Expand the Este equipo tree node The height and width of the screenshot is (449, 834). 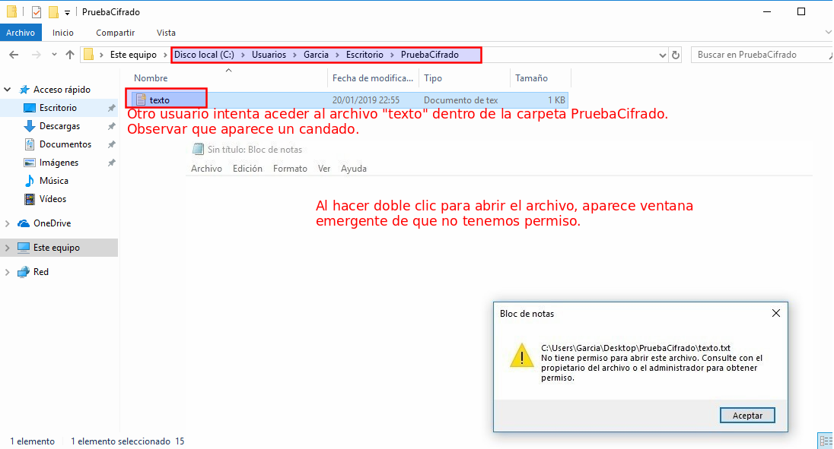pyautogui.click(x=8, y=248)
